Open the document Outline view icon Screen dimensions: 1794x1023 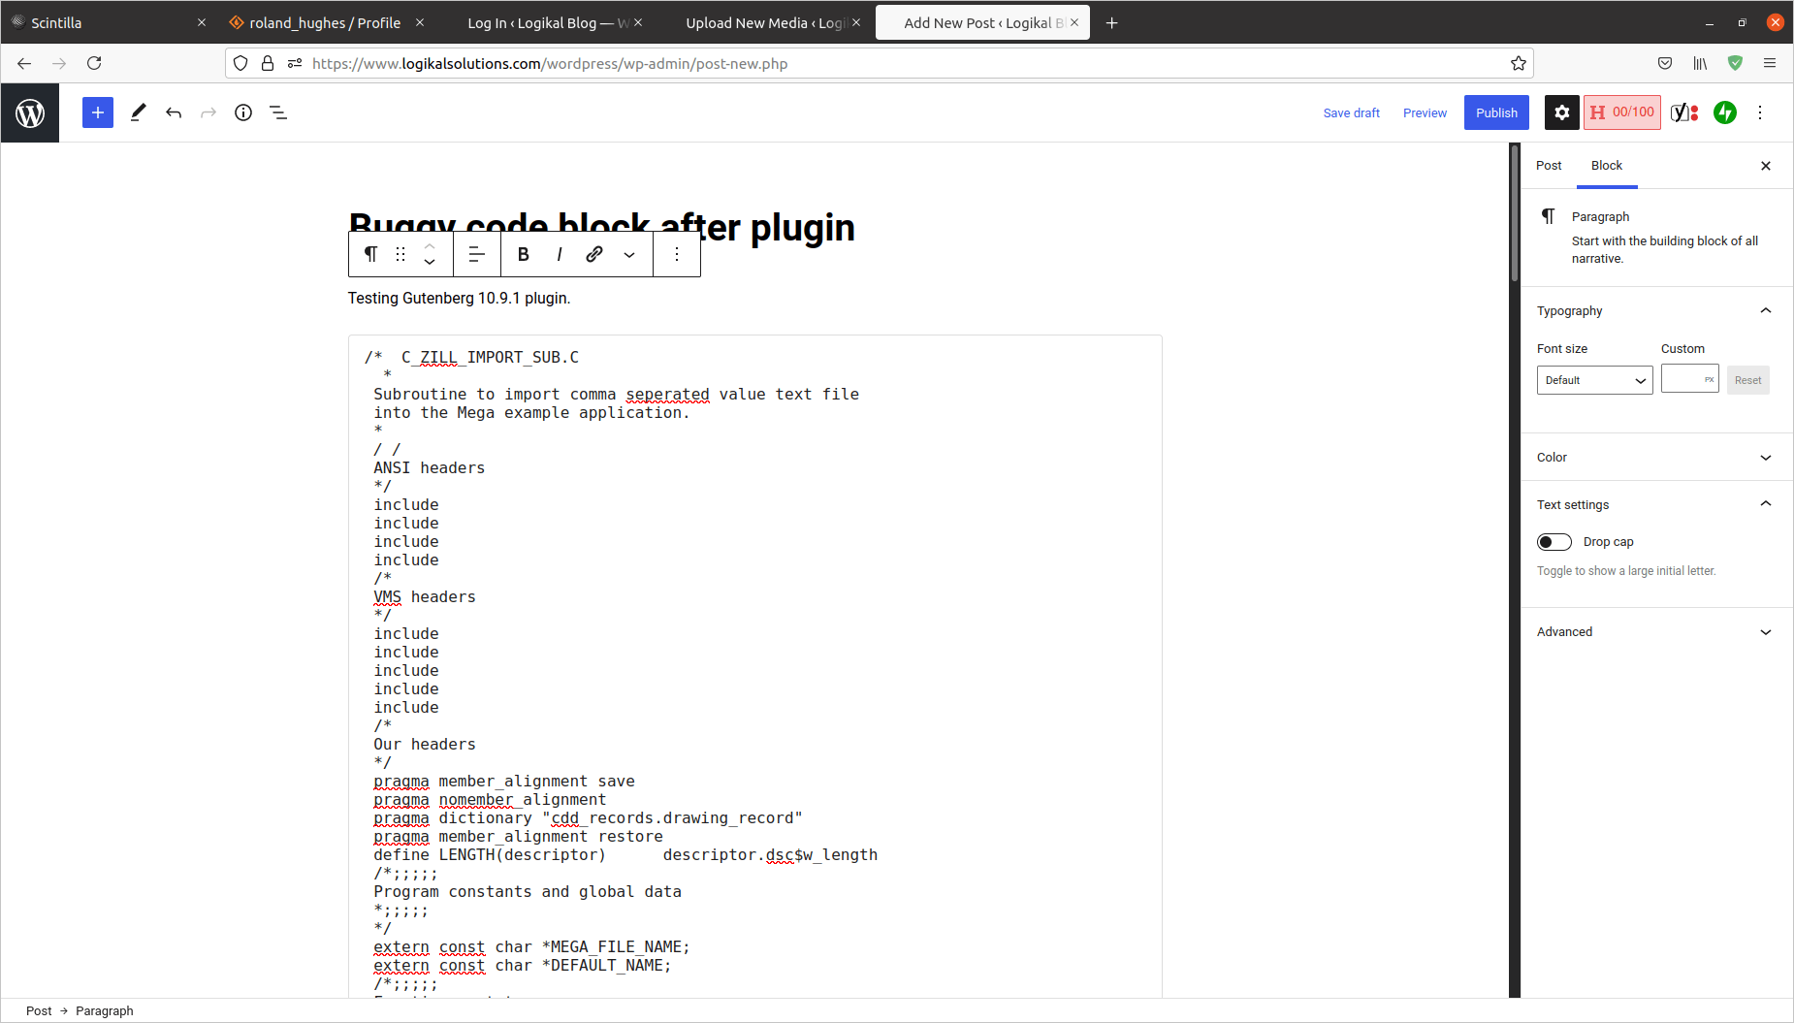278,112
